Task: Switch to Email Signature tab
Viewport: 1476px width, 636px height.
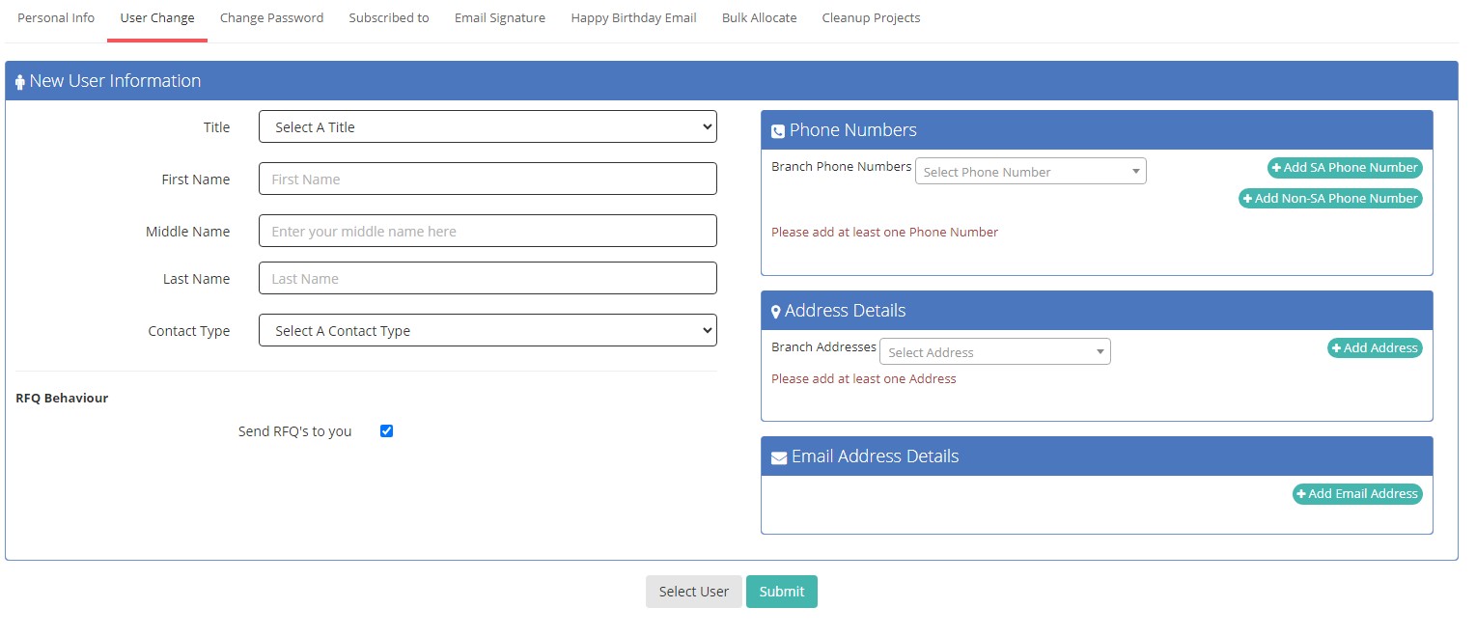Action: point(500,18)
